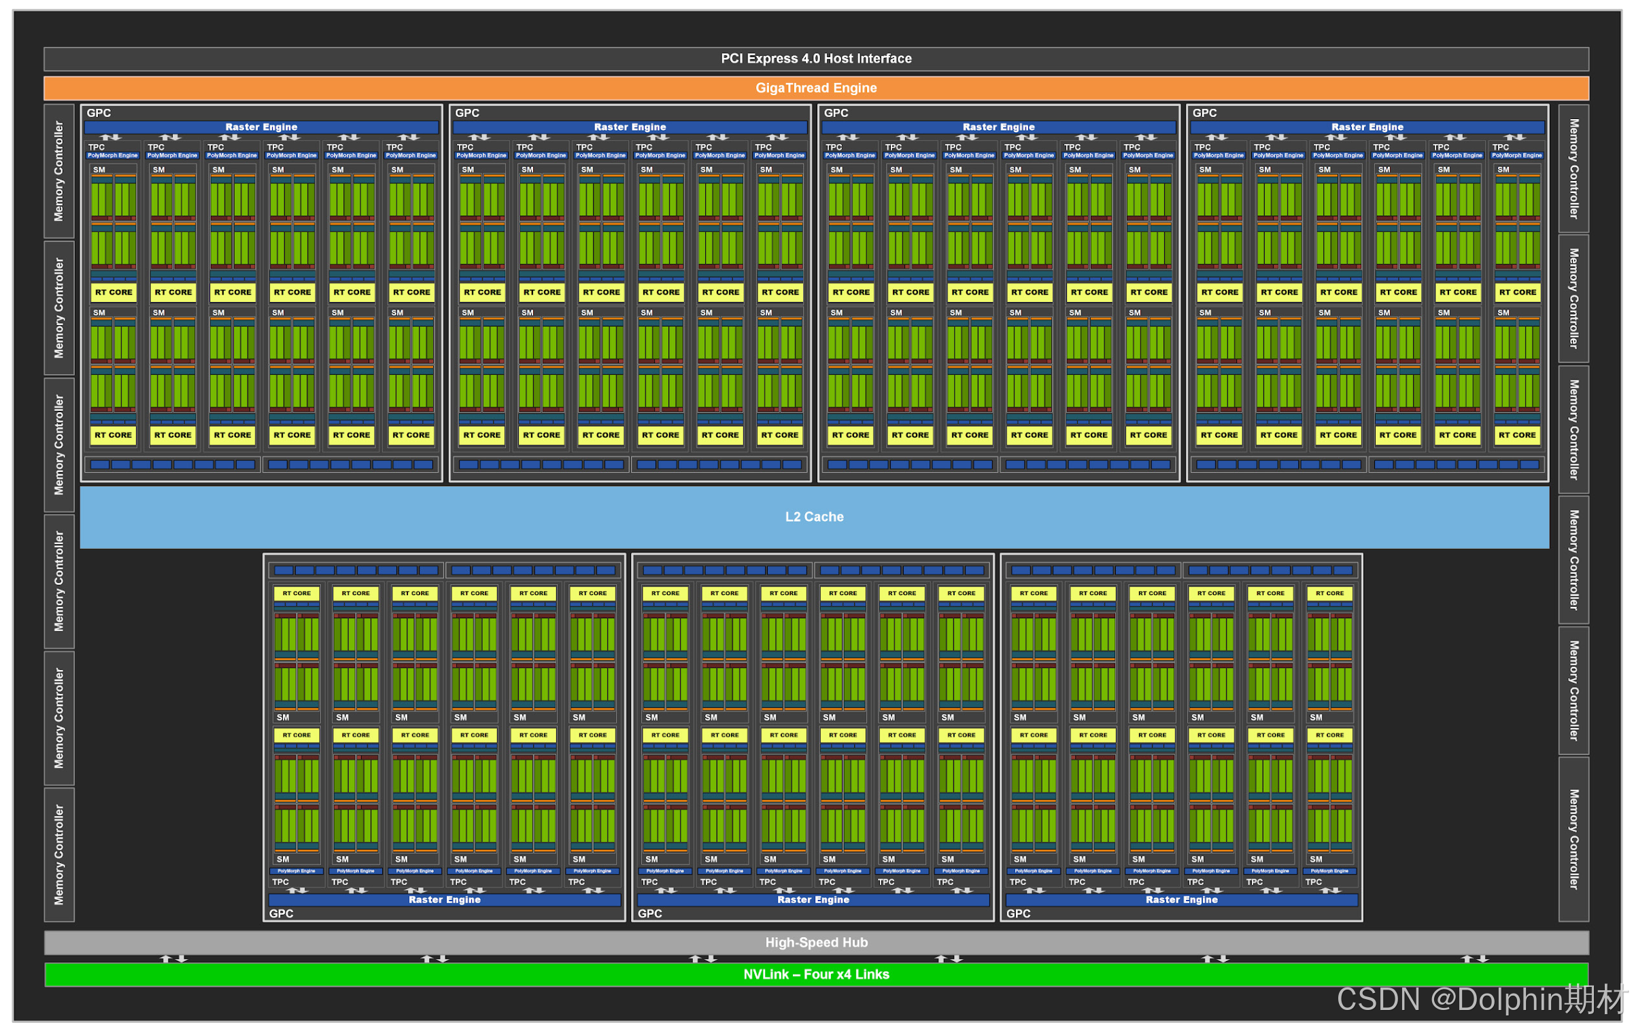The image size is (1632, 1027).
Task: Select the orange GigaThread Engine bar
Action: [x=815, y=88]
